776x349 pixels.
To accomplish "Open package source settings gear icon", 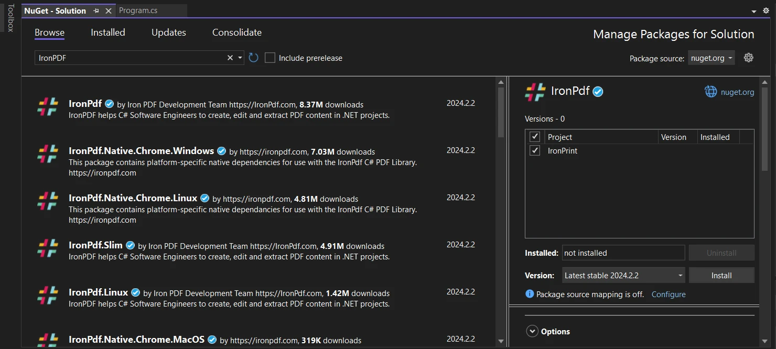I will coord(748,58).
